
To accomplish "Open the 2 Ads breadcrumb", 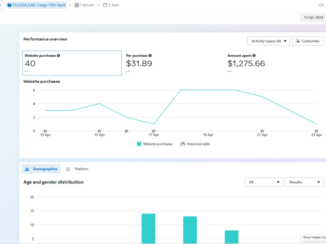I will coord(111,5).
